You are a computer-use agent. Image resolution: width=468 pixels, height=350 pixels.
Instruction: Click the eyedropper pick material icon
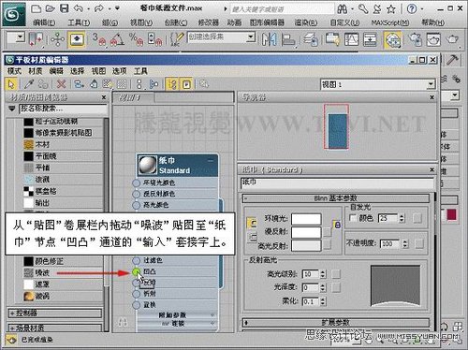coord(29,84)
